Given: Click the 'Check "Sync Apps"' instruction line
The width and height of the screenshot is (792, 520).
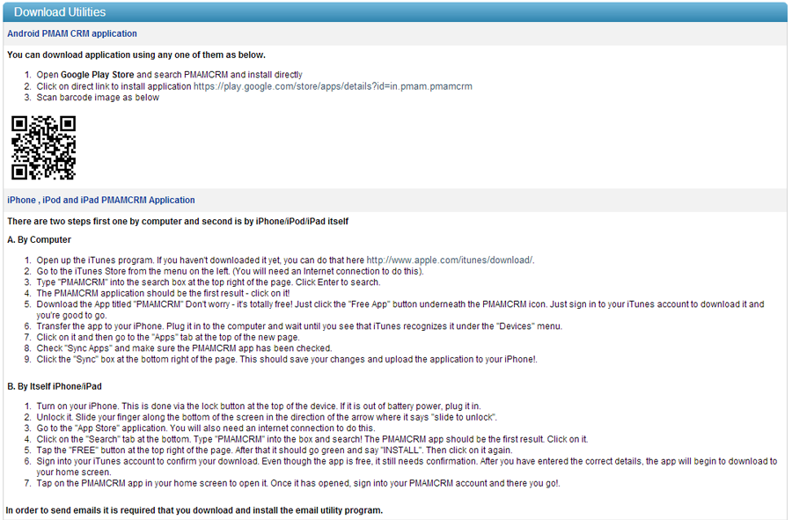Looking at the screenshot, I should [x=184, y=348].
